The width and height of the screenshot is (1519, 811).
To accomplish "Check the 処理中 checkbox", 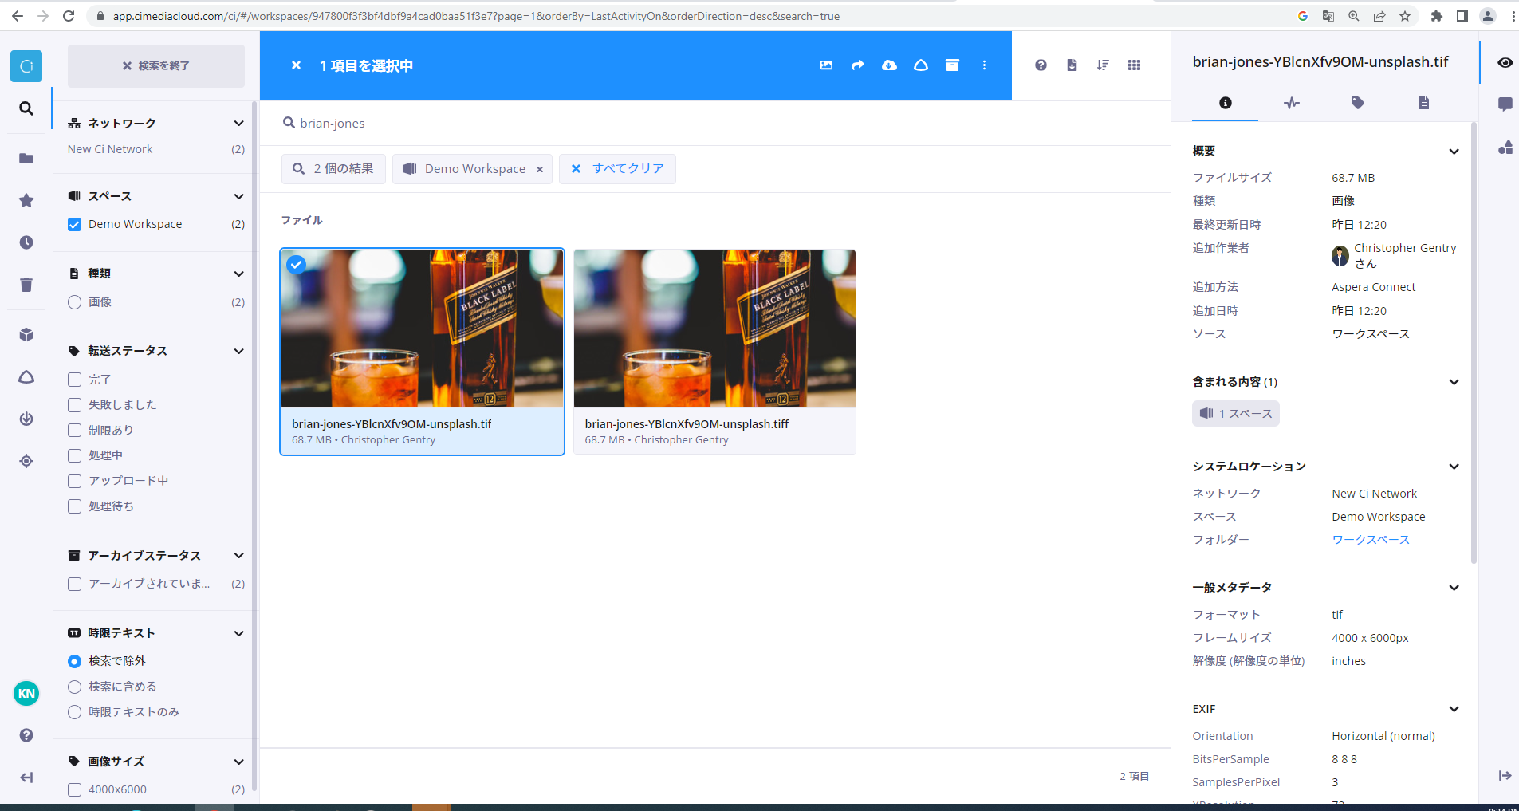I will click(75, 455).
